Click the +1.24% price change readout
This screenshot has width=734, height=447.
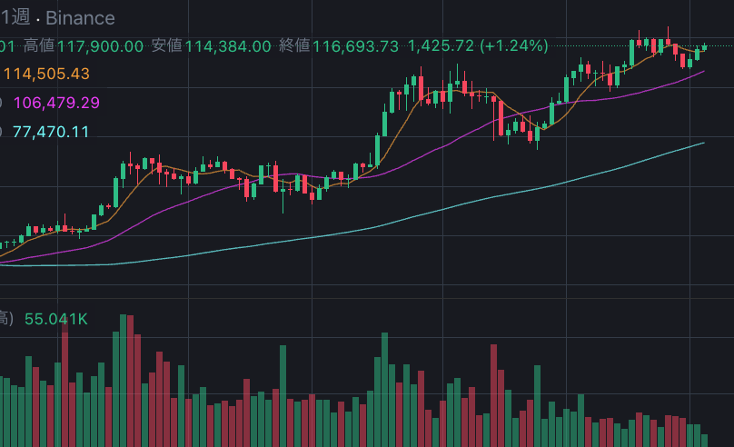coord(514,45)
